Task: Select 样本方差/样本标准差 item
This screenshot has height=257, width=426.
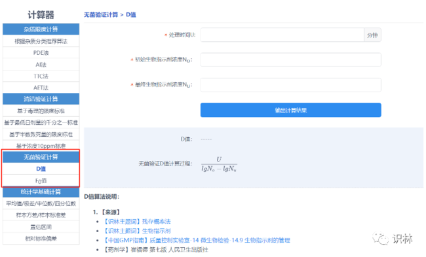Action: tap(41, 215)
